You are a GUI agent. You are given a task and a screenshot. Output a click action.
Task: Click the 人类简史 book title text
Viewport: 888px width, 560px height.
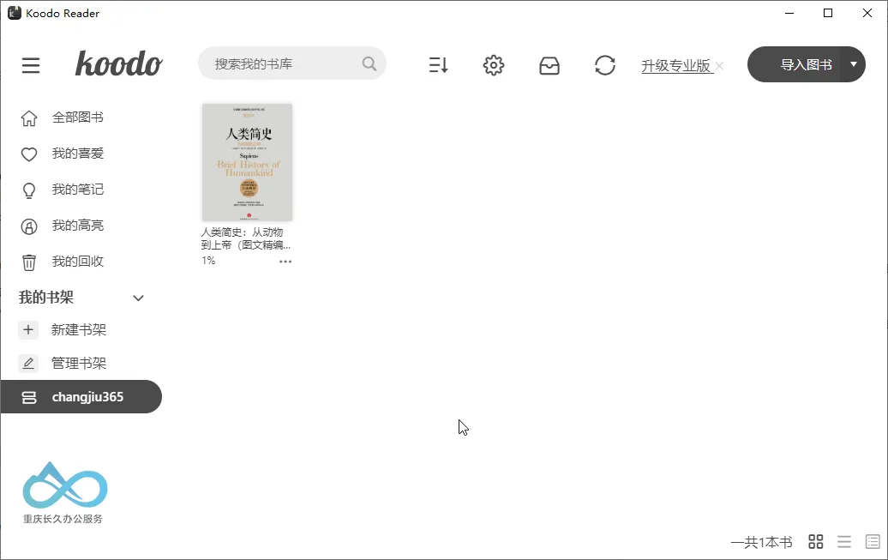pyautogui.click(x=246, y=238)
